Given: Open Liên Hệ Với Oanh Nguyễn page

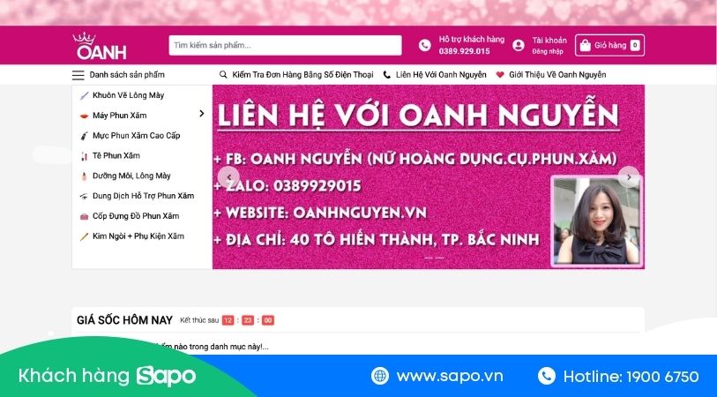Looking at the screenshot, I should coord(441,75).
